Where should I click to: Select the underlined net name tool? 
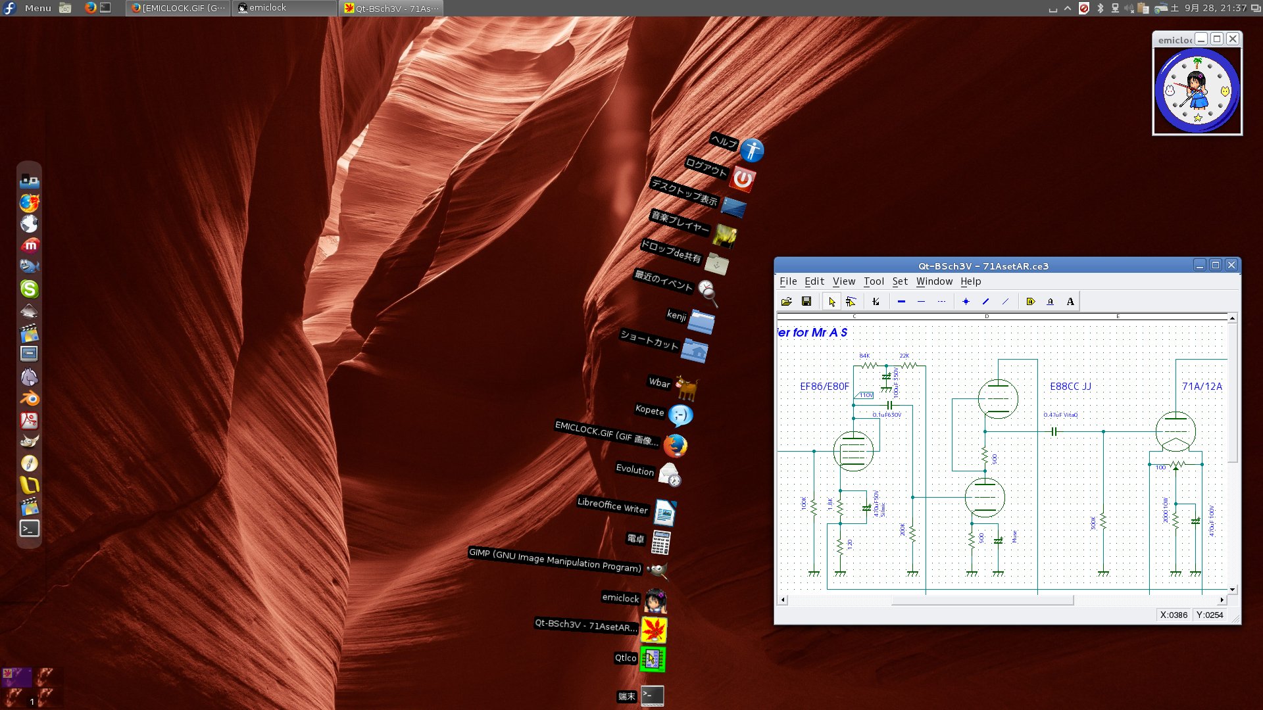tap(1051, 301)
